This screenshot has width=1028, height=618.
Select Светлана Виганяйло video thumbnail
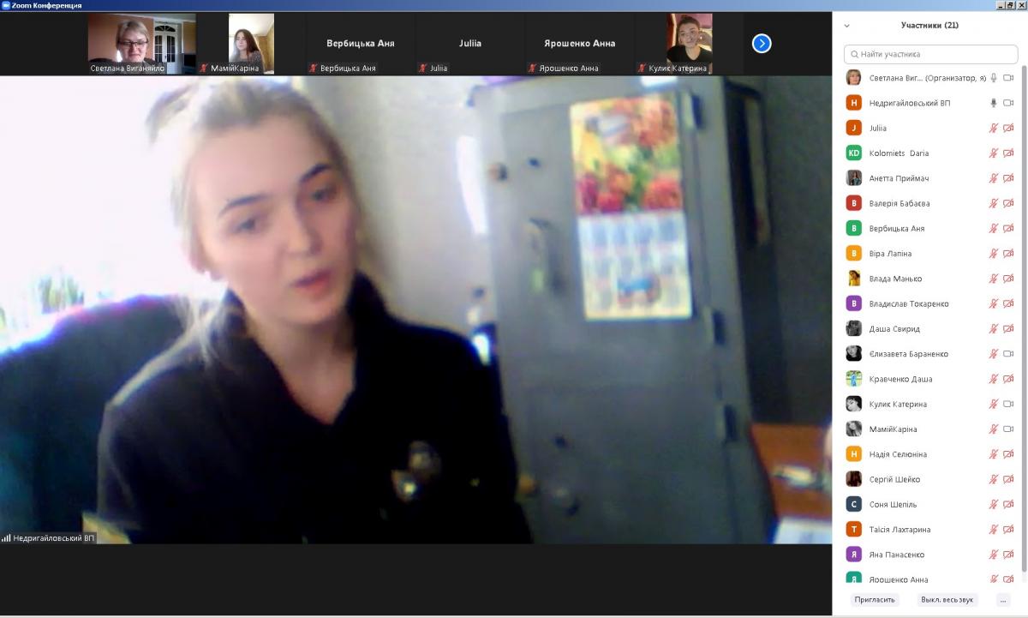point(141,44)
